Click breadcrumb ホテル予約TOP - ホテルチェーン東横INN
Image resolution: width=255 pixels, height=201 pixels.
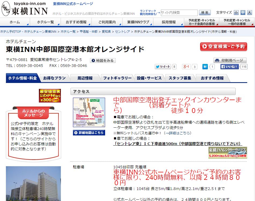(28, 32)
